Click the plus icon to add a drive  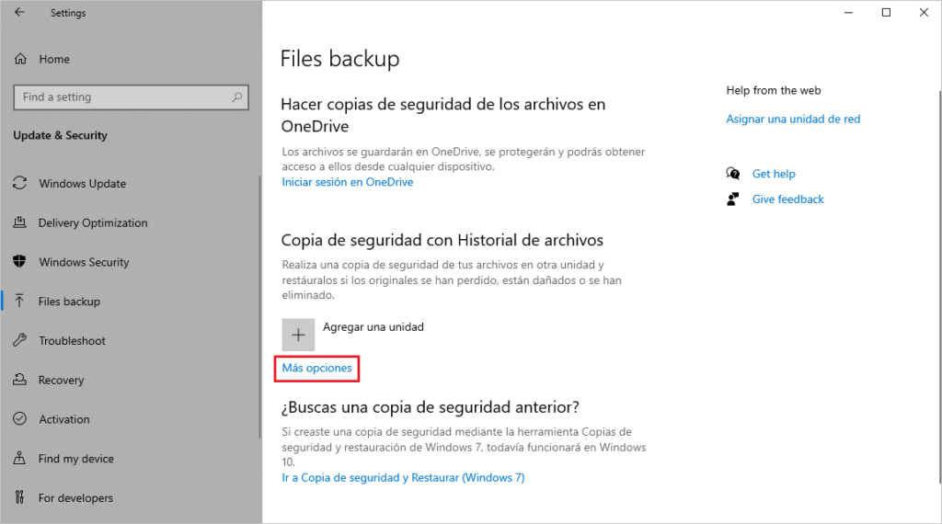coord(298,335)
